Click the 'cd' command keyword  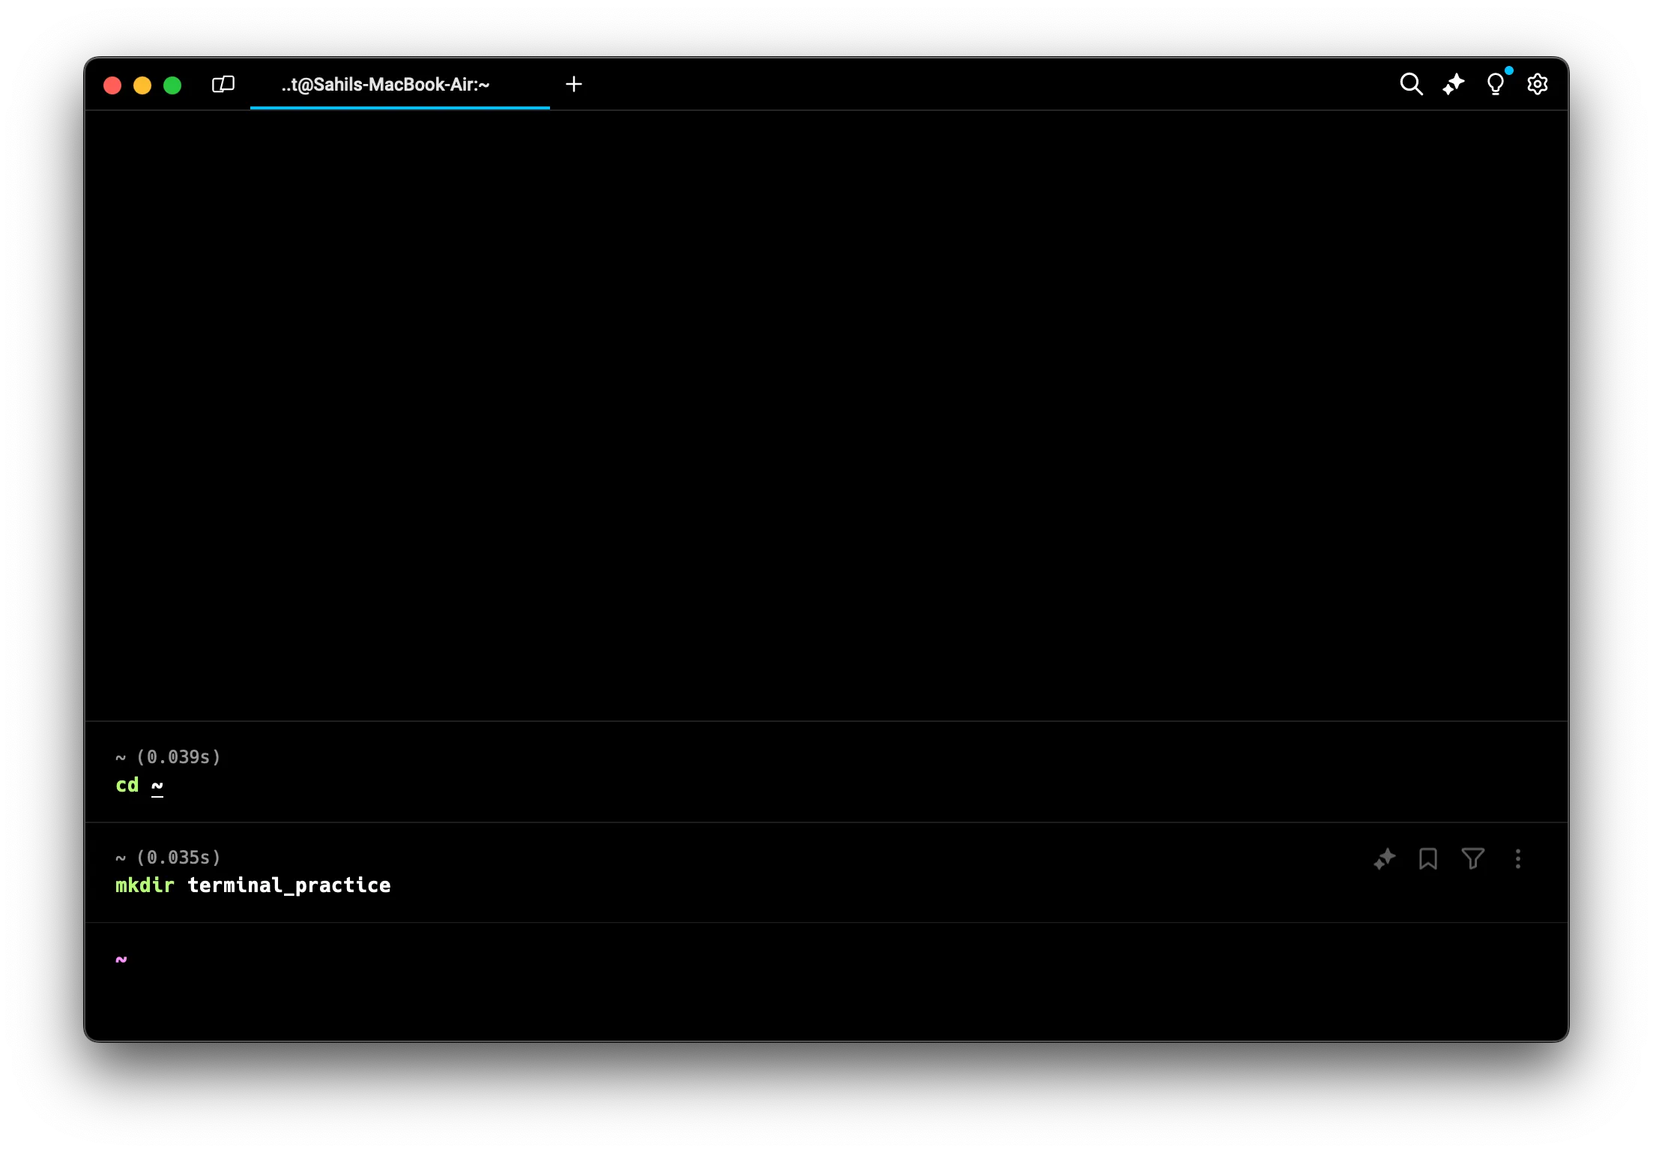tap(127, 785)
